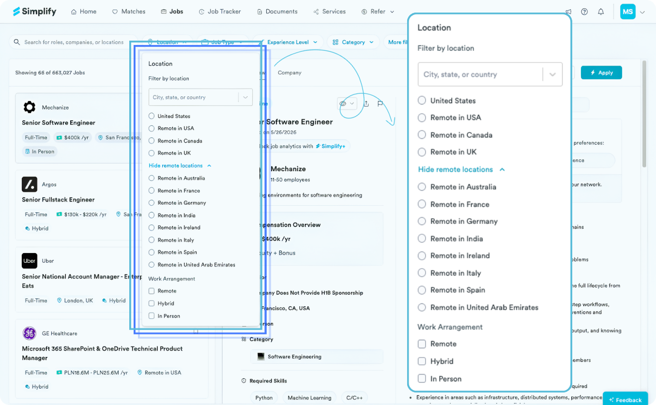This screenshot has width=656, height=405.
Task: Click the GE Healthcare company logo
Action: pyautogui.click(x=30, y=333)
